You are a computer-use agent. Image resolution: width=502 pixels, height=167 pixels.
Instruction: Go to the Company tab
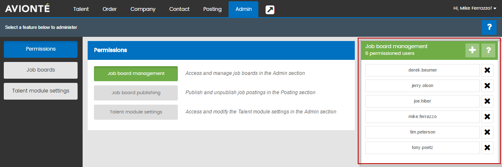click(143, 9)
